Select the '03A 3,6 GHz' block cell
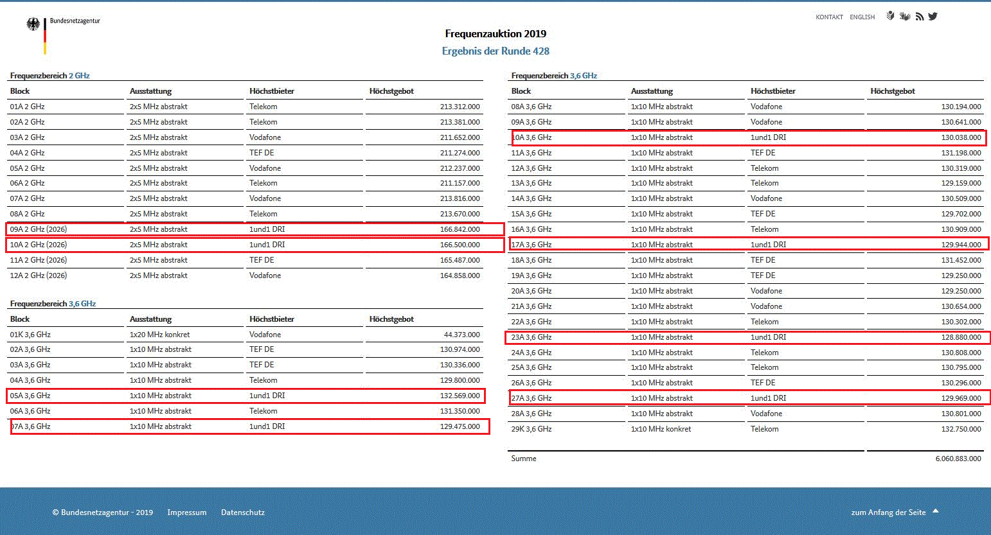 click(x=30, y=365)
